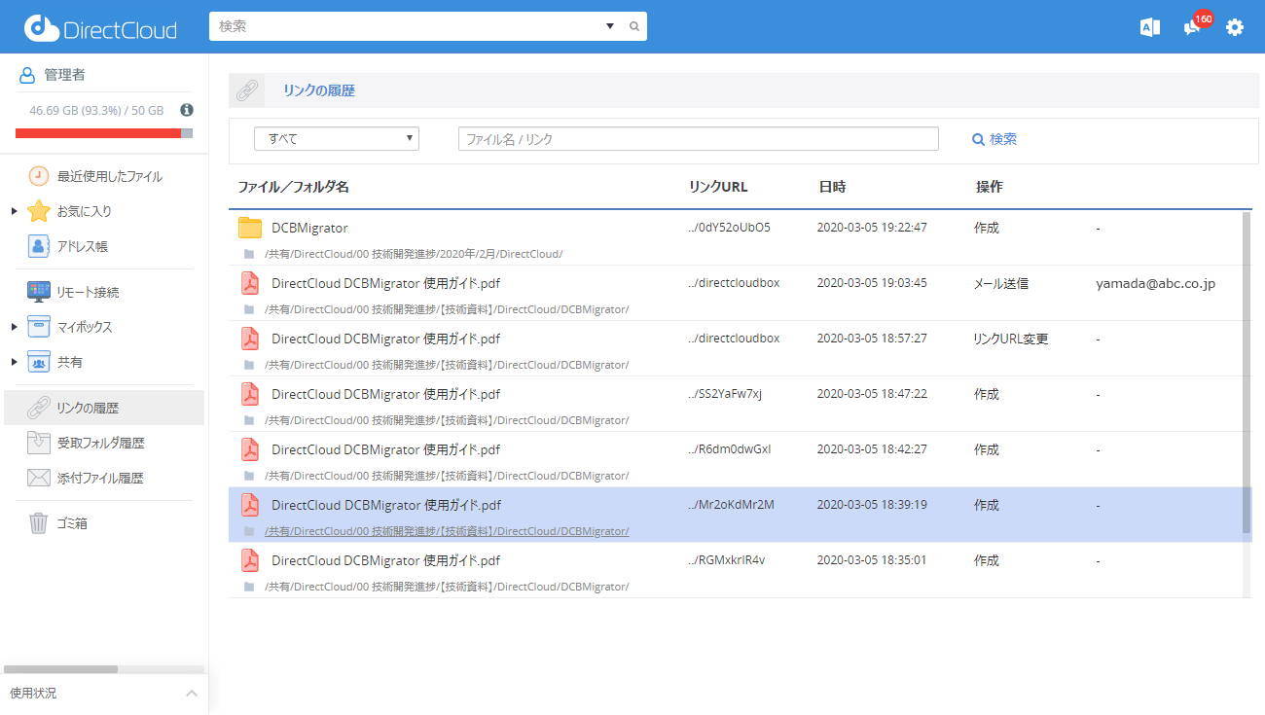Image resolution: width=1265 pixels, height=715 pixels.
Task: Click PDF icon in 19:03:45 row
Action: pyautogui.click(x=250, y=283)
